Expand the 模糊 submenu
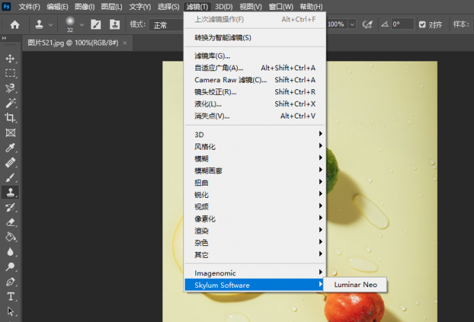This screenshot has height=322, width=474. tap(254, 158)
